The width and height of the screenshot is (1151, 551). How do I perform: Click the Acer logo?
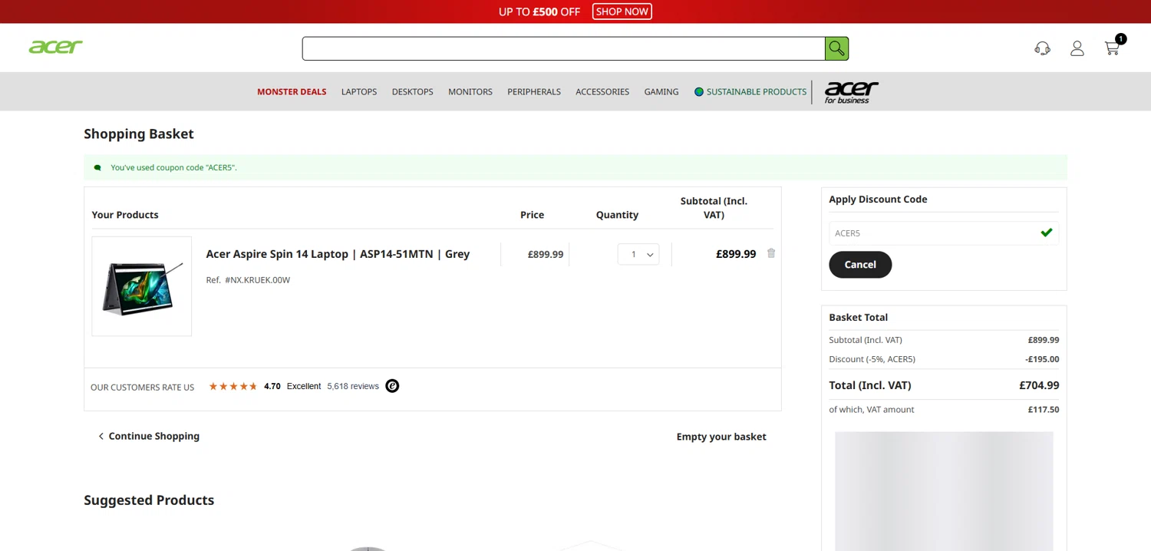point(55,48)
